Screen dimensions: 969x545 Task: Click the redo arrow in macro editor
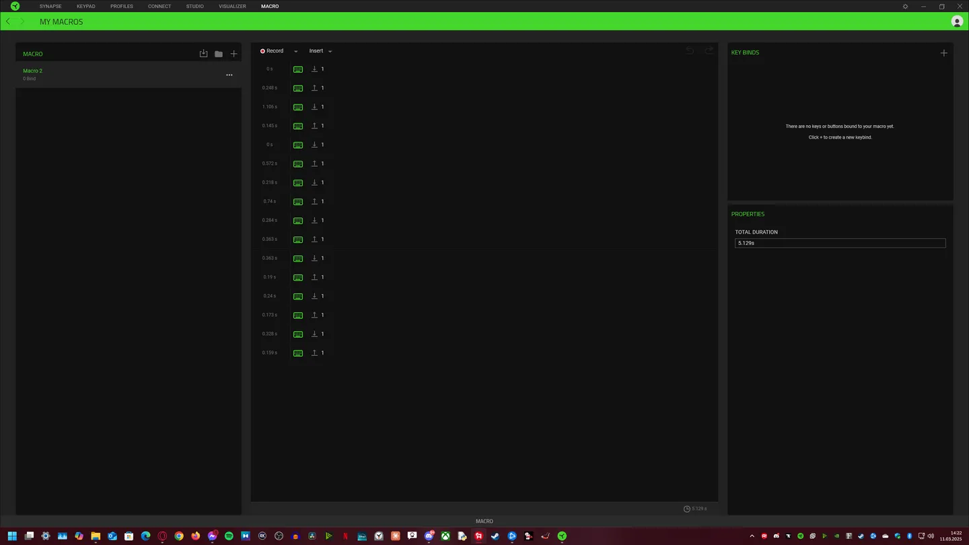(709, 51)
